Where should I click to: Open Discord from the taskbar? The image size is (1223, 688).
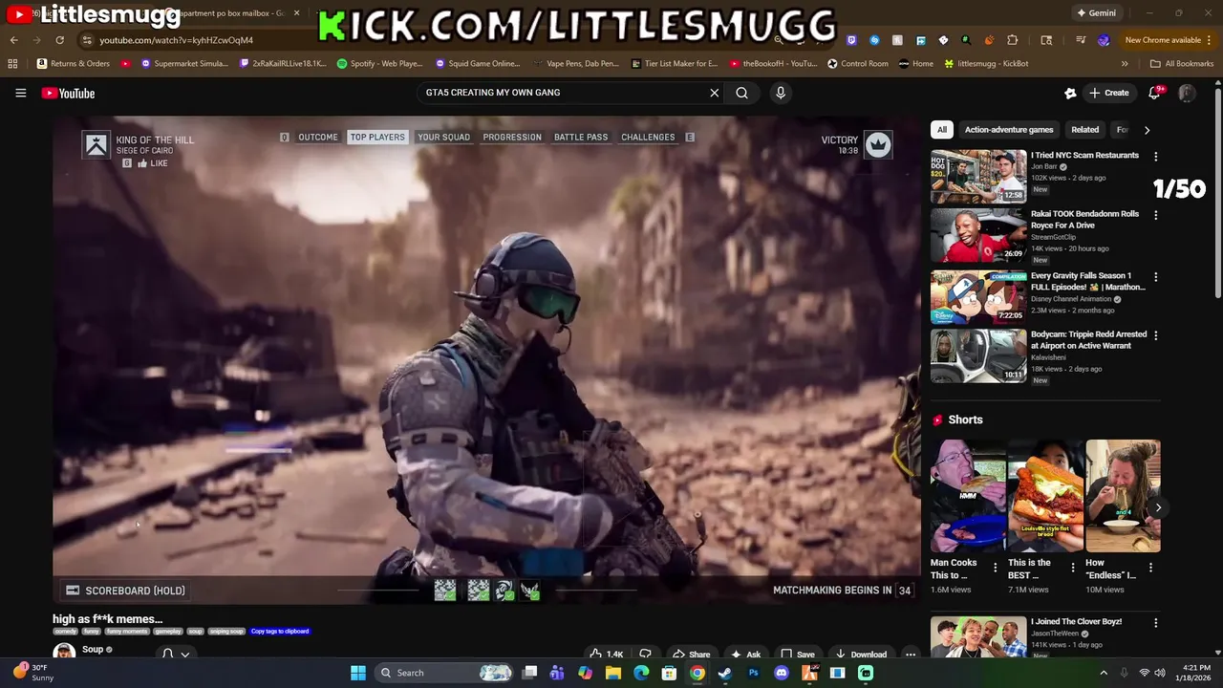(782, 673)
